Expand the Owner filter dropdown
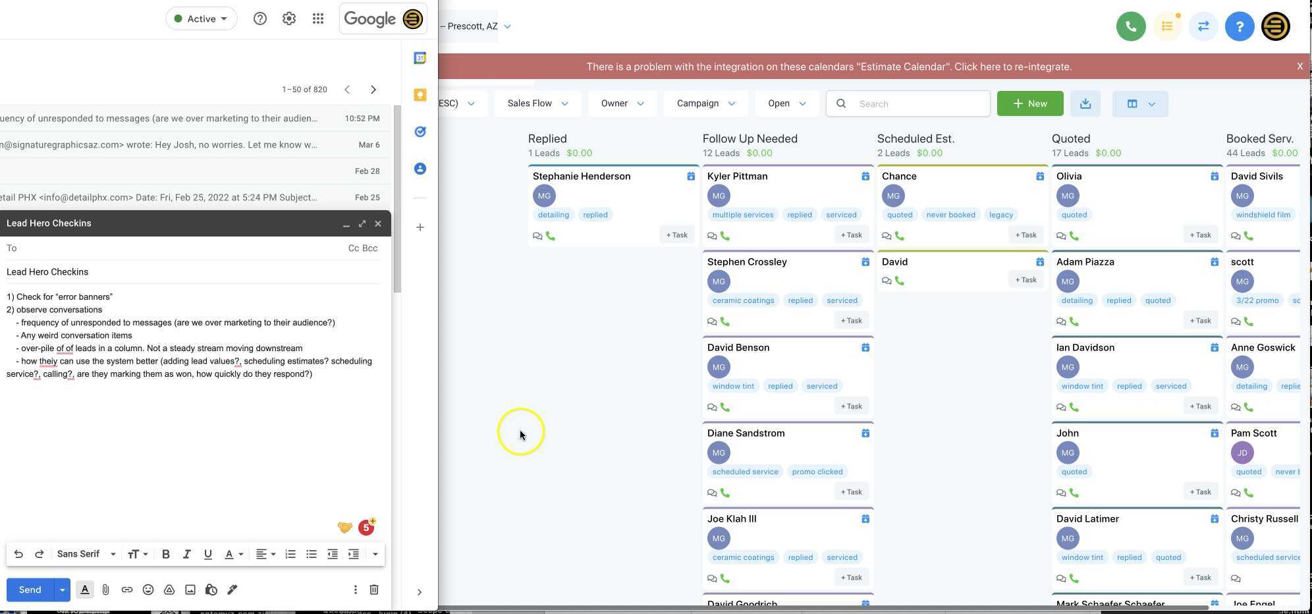The image size is (1312, 614). (x=622, y=103)
